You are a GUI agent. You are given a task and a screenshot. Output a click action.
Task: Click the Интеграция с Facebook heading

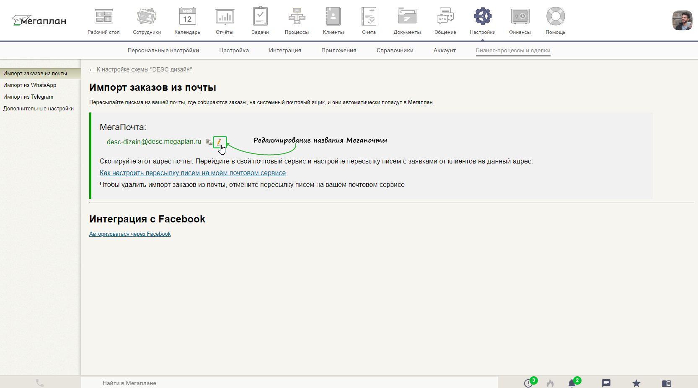click(147, 219)
